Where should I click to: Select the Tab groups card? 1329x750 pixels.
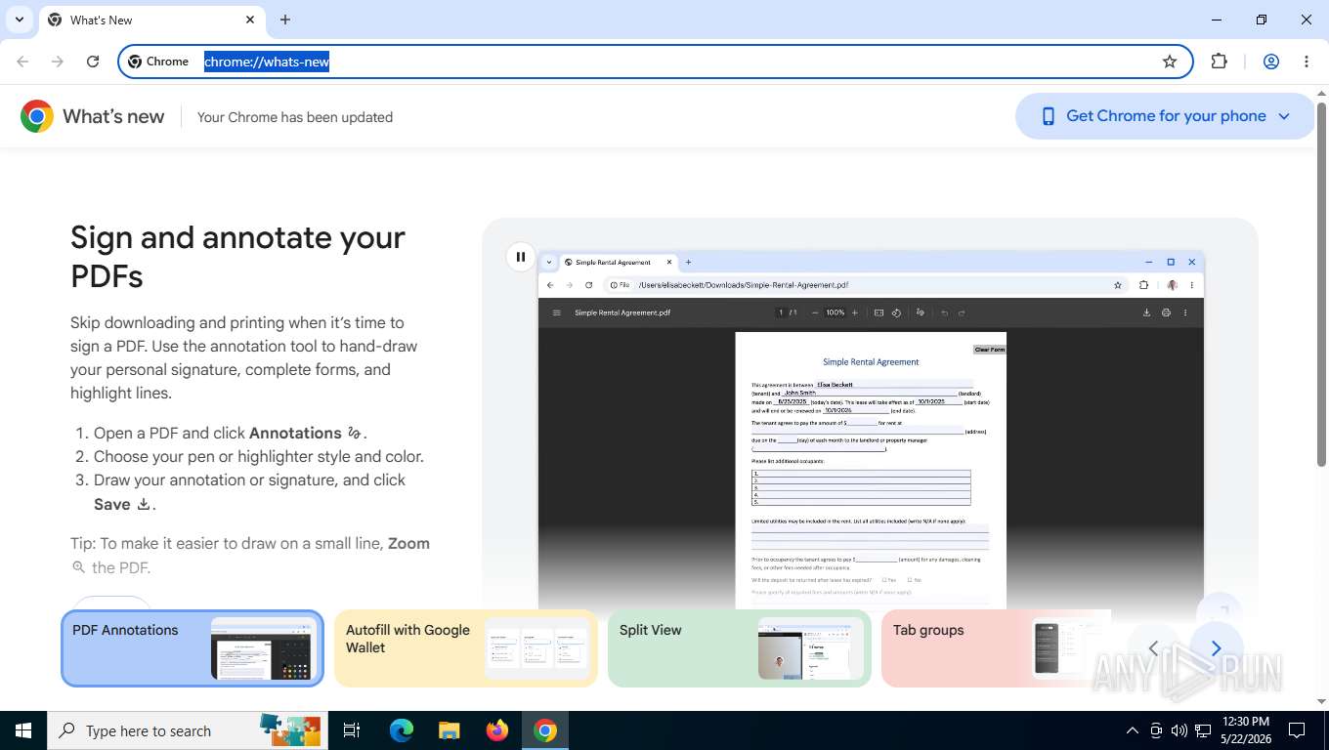click(x=996, y=648)
